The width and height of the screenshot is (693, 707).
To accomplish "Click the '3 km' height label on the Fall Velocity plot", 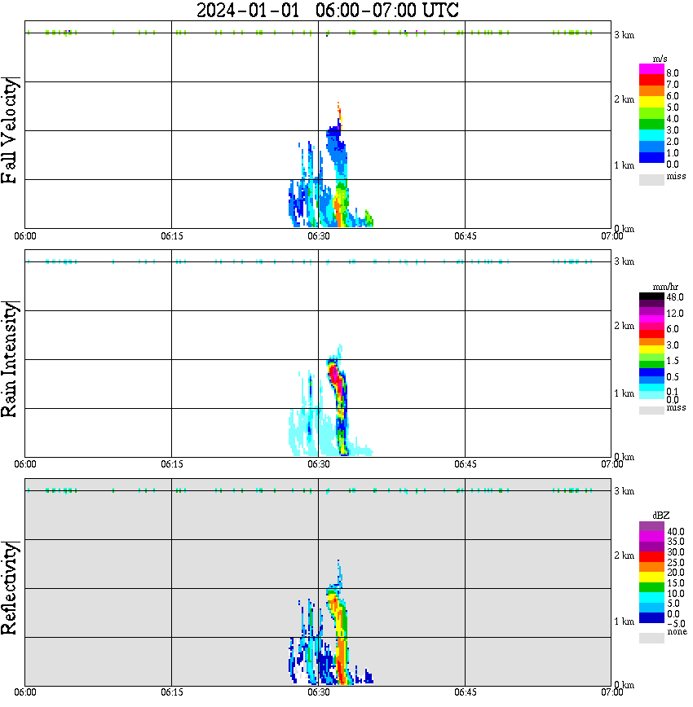I will pos(624,35).
